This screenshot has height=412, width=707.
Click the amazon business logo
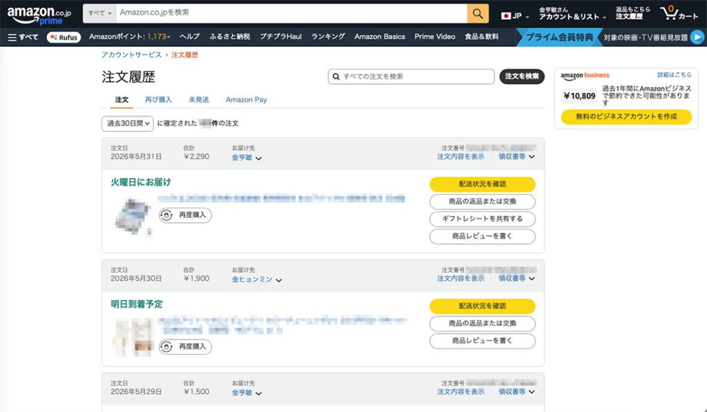click(585, 76)
